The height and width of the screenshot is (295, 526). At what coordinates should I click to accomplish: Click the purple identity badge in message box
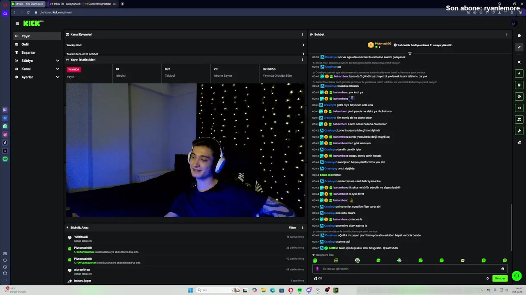(x=317, y=269)
